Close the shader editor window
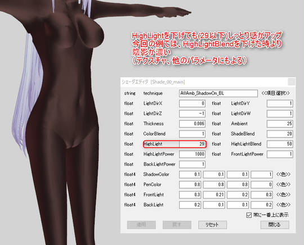 point(292,82)
